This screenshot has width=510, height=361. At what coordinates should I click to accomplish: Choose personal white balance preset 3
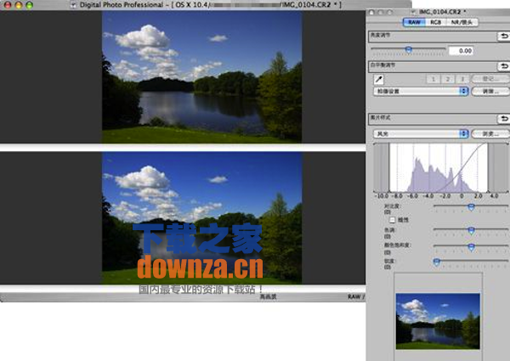pyautogui.click(x=462, y=79)
